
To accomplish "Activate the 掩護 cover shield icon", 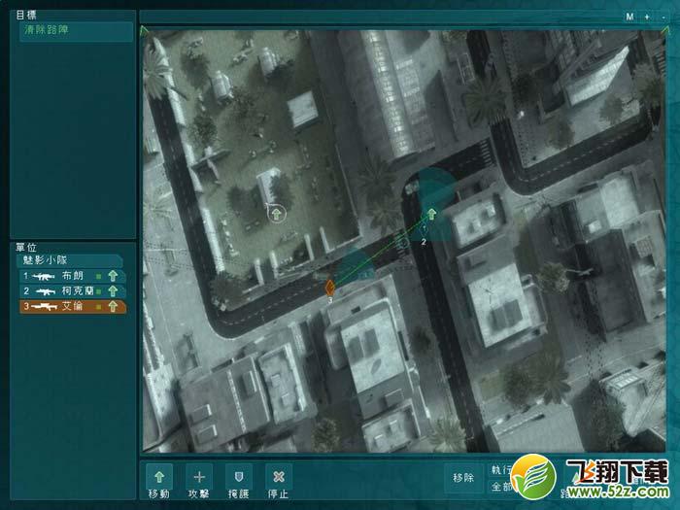I will [239, 477].
